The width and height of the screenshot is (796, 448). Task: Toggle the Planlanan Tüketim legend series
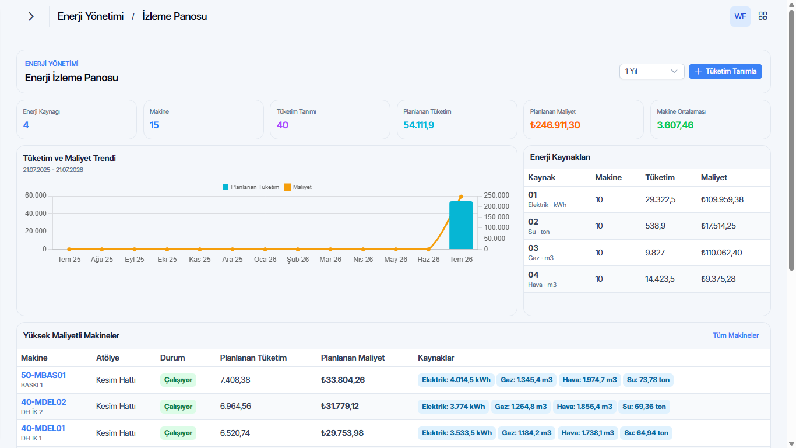pos(251,187)
